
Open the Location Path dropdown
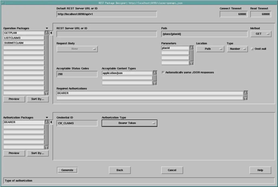pos(210,49)
